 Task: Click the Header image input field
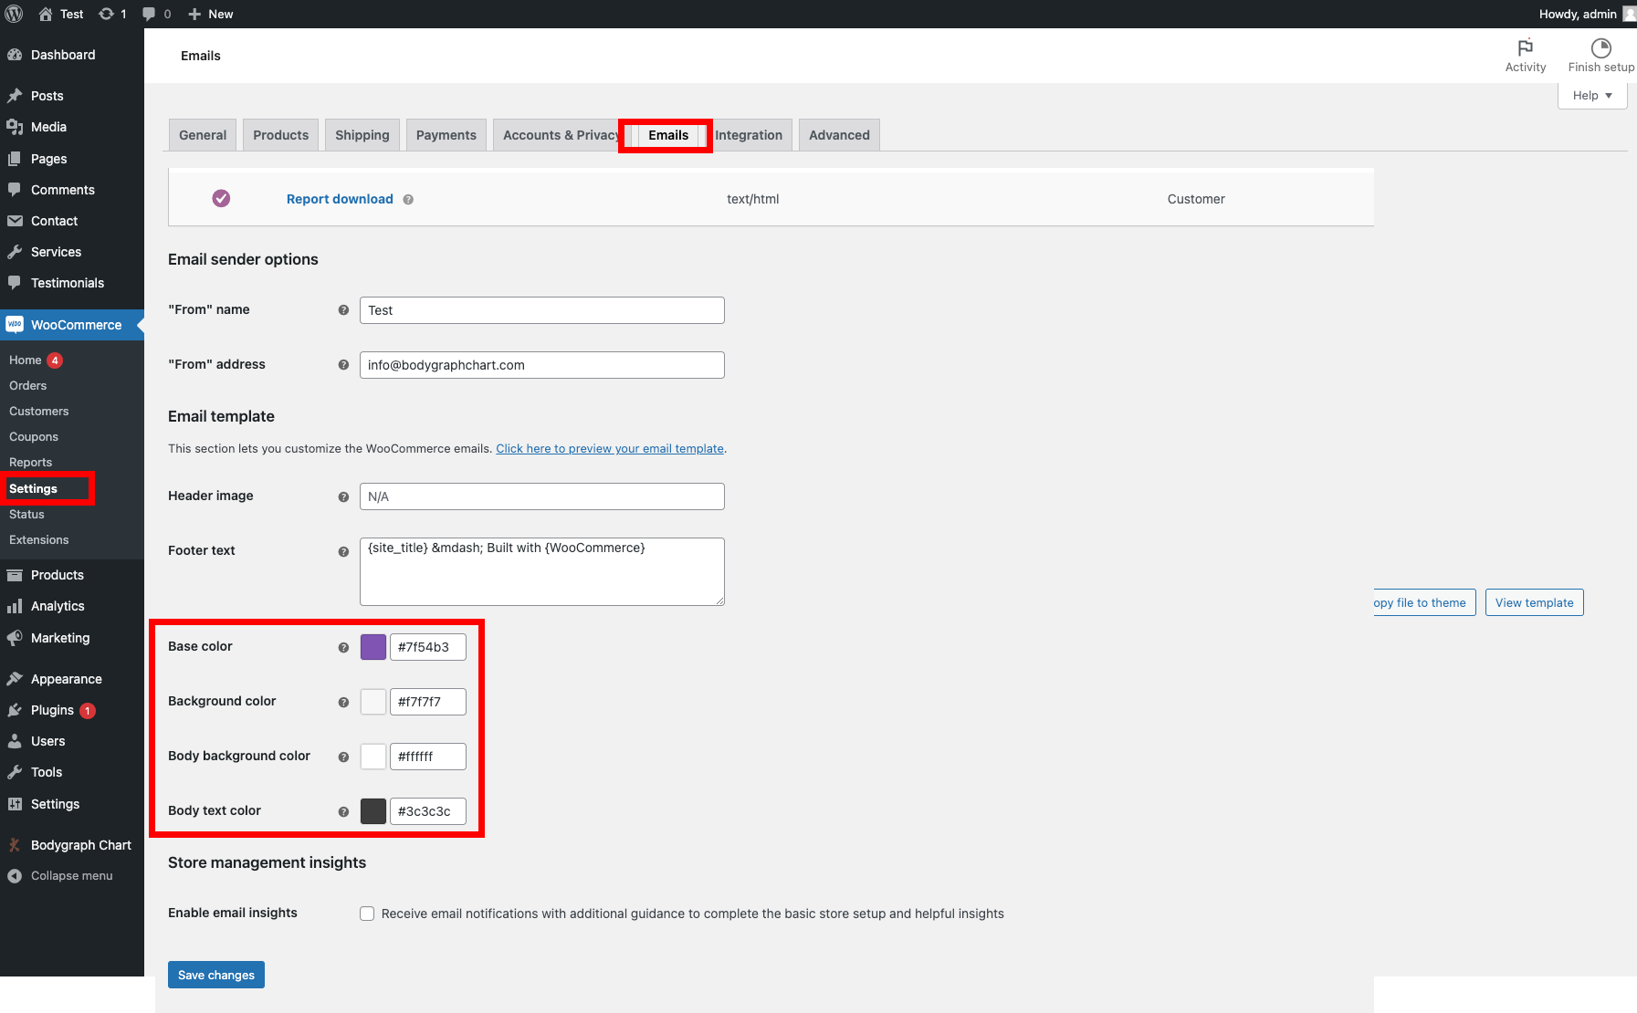pyautogui.click(x=542, y=496)
